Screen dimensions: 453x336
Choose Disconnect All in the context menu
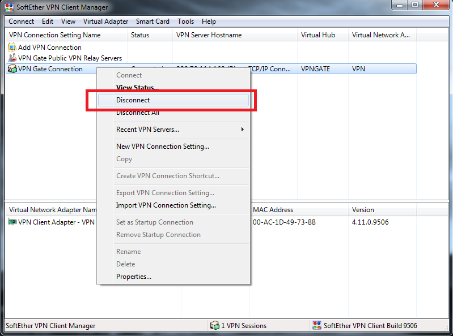tap(173, 113)
